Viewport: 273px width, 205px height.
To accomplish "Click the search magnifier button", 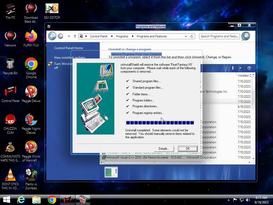I will coord(246,36).
